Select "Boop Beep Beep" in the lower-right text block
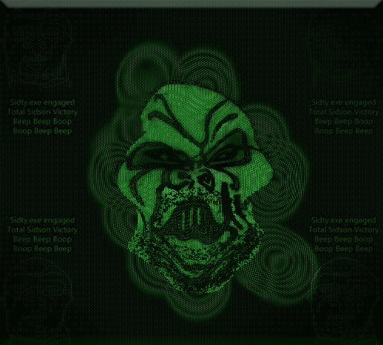This screenshot has width=383, height=345. 344,249
